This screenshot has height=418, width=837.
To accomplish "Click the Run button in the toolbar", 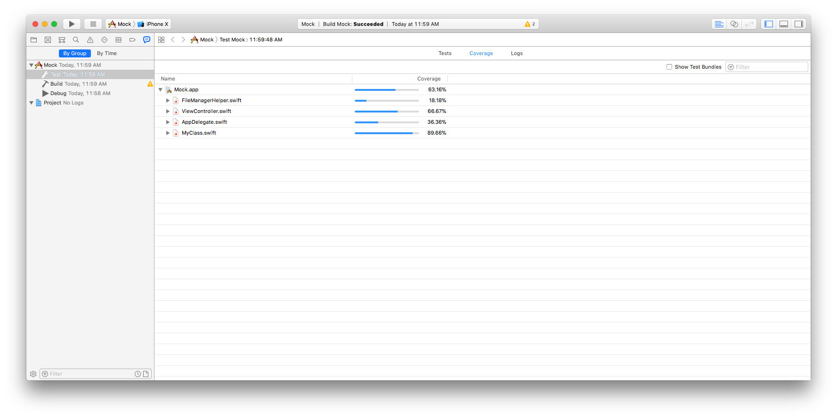I will pos(72,24).
